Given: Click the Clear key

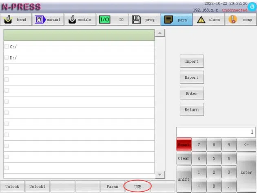Looking at the screenshot, I should tap(184, 158).
